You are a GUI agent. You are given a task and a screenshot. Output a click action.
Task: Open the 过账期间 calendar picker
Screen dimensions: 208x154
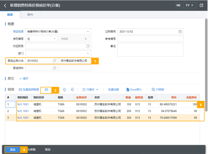[180, 32]
